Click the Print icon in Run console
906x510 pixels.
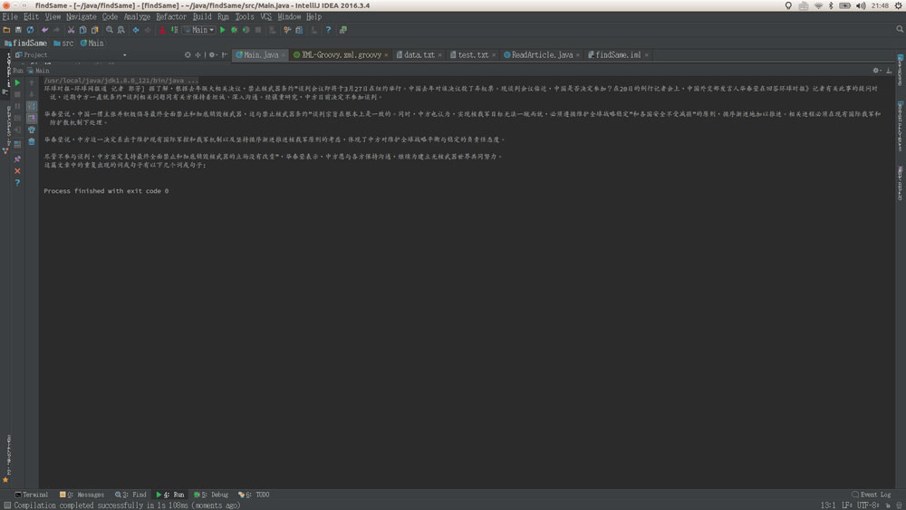pos(32,130)
